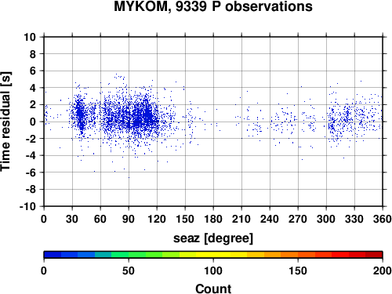Click the x-axis tick label 180
This screenshot has width=392, height=294.
[213, 219]
